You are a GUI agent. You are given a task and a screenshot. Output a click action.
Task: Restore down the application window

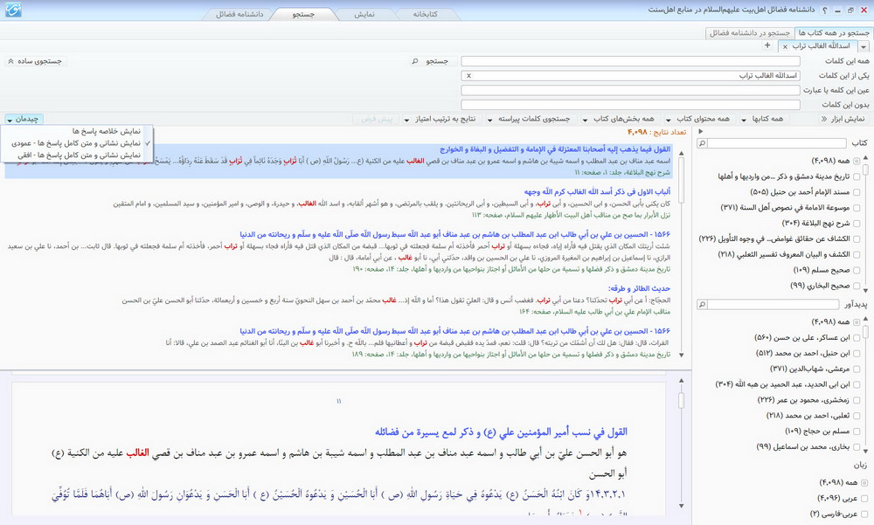850,10
